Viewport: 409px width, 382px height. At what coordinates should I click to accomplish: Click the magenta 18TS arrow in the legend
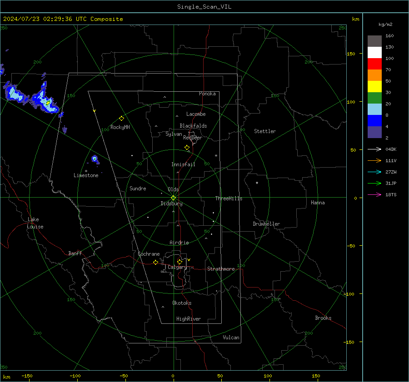(x=374, y=194)
